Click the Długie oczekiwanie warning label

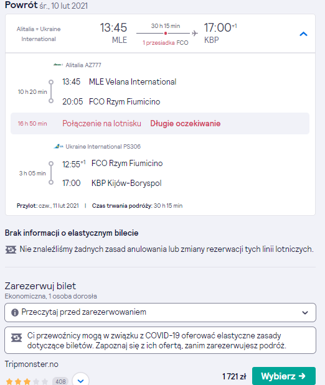186,123
